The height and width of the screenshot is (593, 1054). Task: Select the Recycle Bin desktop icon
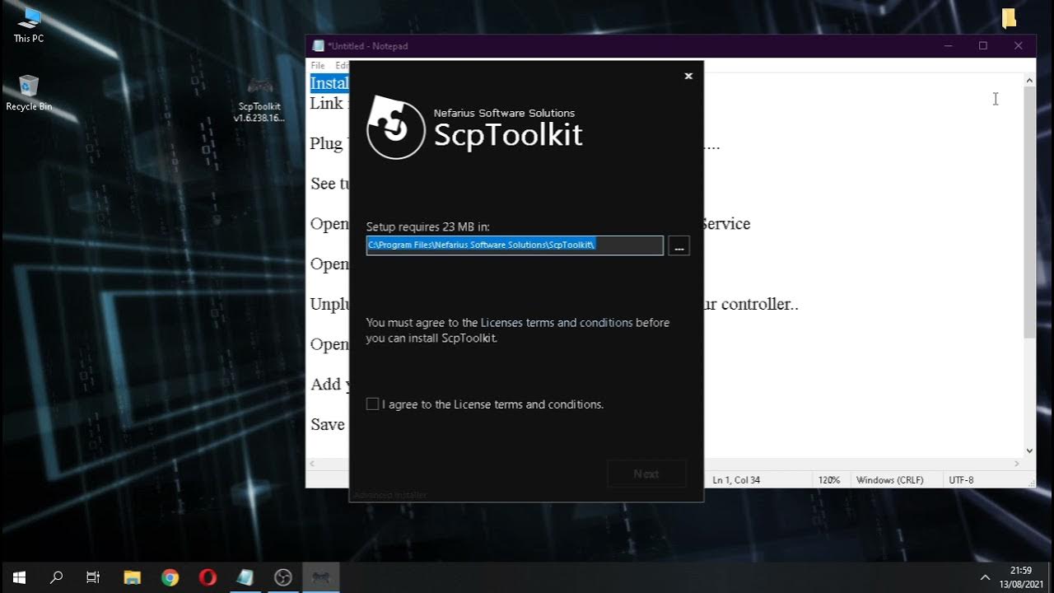coord(29,92)
